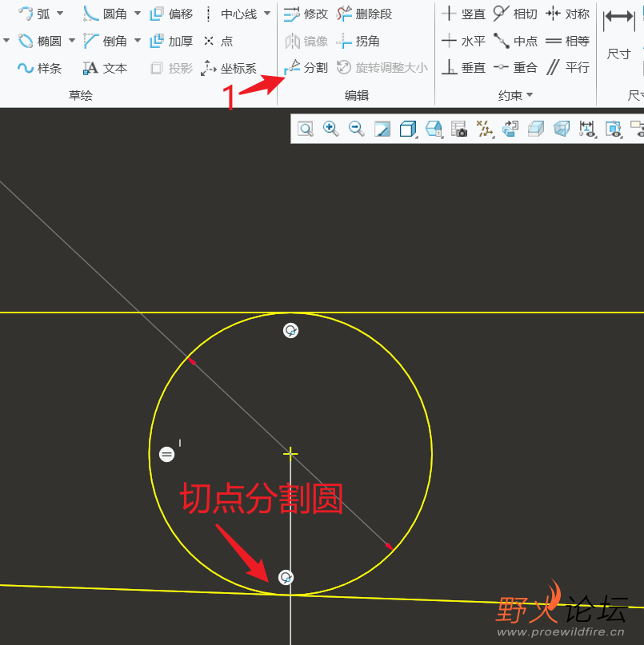Open the Ellipse (椭圆) dropdown arrow
The width and height of the screenshot is (644, 645).
(x=72, y=41)
